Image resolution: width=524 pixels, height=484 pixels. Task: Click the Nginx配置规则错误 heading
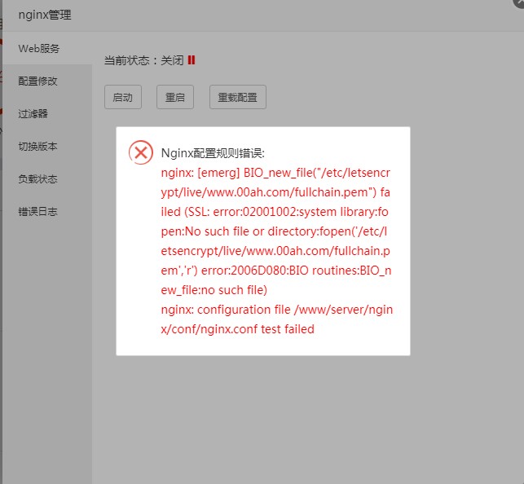[213, 153]
